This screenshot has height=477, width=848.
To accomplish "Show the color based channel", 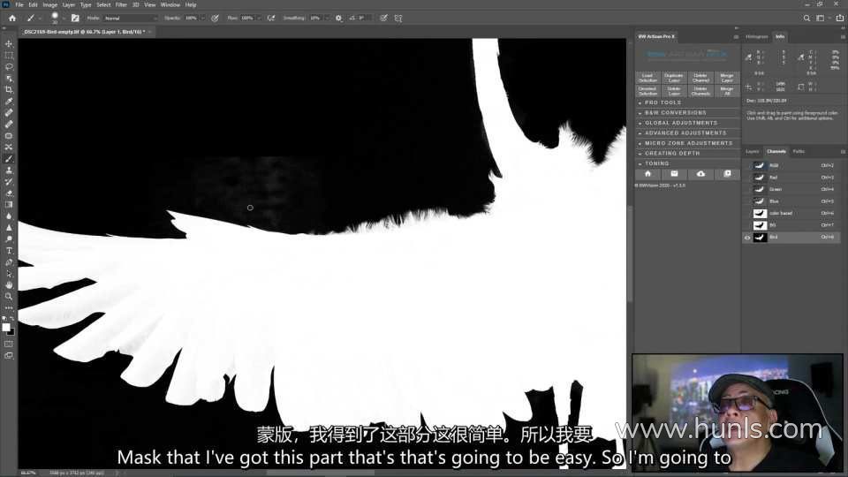I will pos(747,213).
